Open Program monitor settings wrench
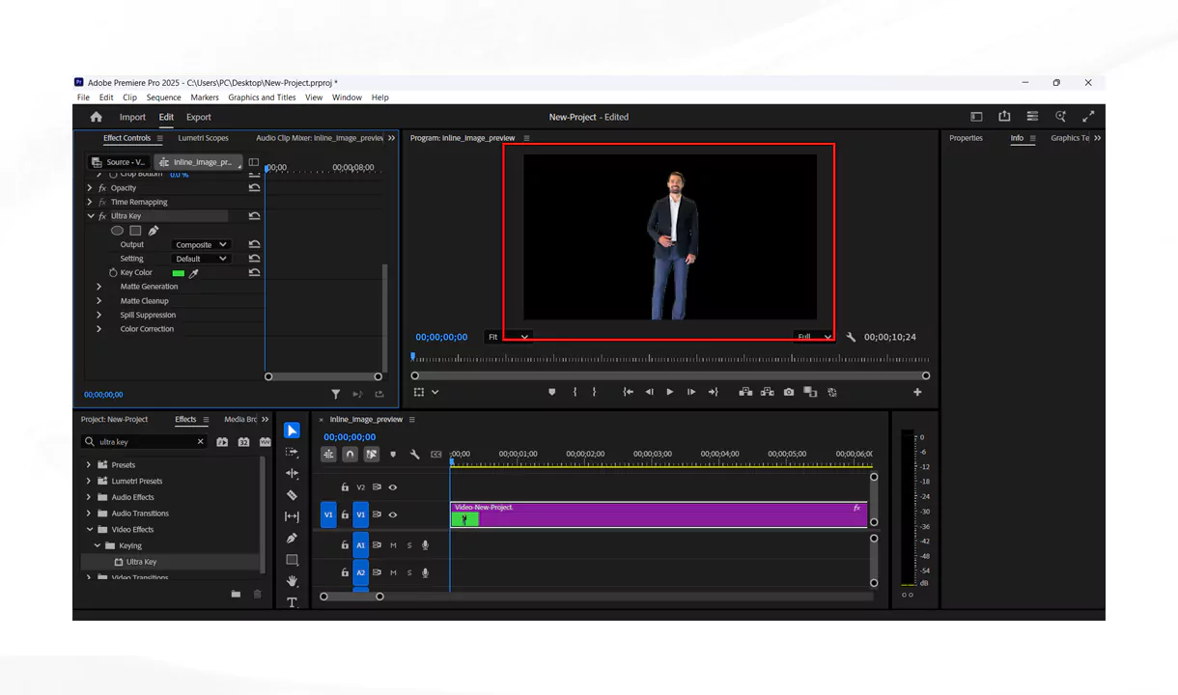 [x=851, y=337]
